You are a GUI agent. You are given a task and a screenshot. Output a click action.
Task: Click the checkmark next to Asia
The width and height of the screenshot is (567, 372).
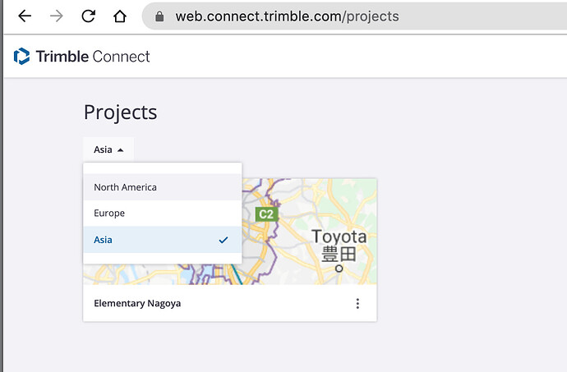tap(224, 240)
